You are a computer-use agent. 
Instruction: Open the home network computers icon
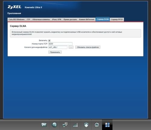[x=65, y=125]
